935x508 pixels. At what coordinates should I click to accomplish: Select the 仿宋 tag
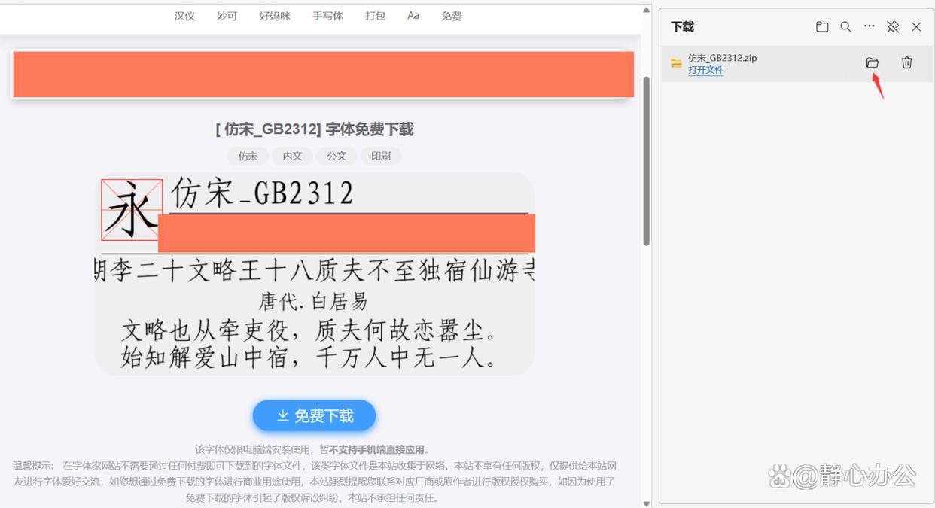coord(248,156)
